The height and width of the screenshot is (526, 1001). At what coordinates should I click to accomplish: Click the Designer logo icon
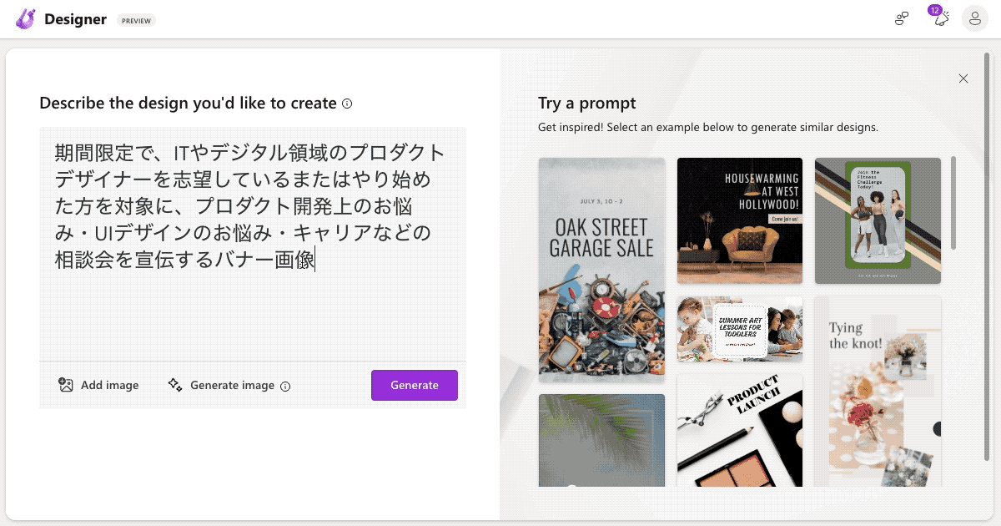tap(25, 18)
